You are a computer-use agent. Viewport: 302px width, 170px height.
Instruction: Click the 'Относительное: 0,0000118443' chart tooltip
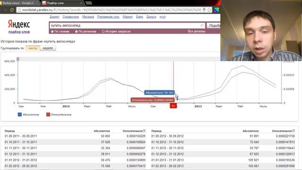click(x=152, y=100)
